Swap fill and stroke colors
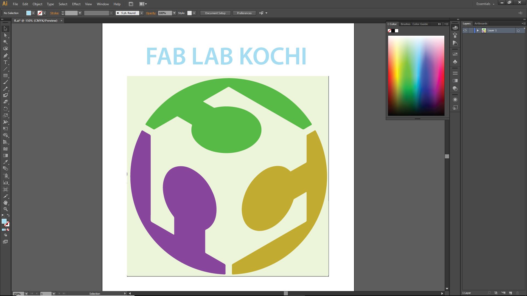The height and width of the screenshot is (296, 527). (x=8, y=215)
